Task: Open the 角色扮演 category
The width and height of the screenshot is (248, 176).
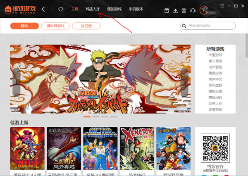Action: click(215, 73)
